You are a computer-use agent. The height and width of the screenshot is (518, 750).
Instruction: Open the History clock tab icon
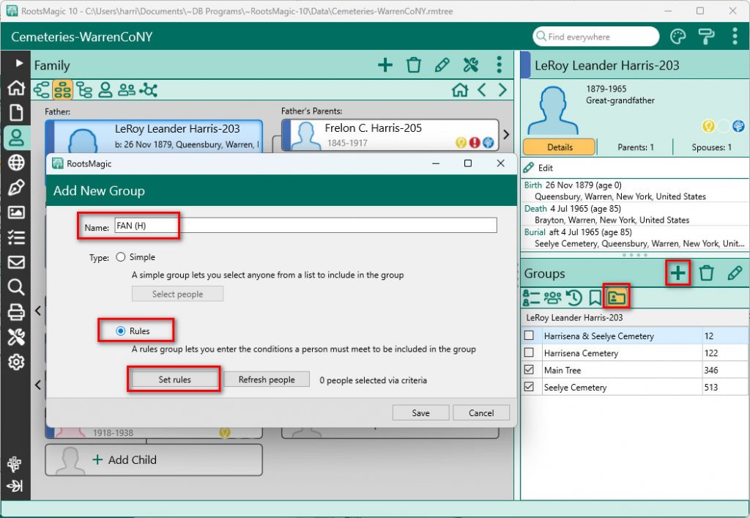point(573,298)
